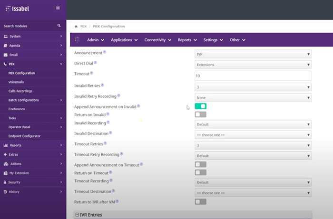Enable Append Announcement on Timeout toggle
The width and height of the screenshot is (333, 219).
tap(200, 164)
